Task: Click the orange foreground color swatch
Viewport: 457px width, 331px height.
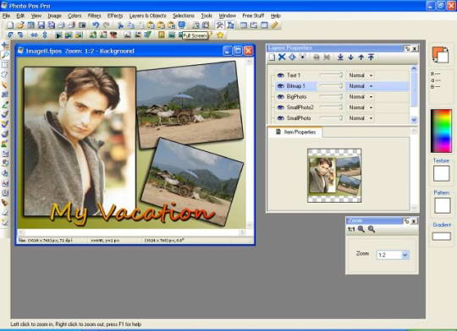Action: coord(437,52)
